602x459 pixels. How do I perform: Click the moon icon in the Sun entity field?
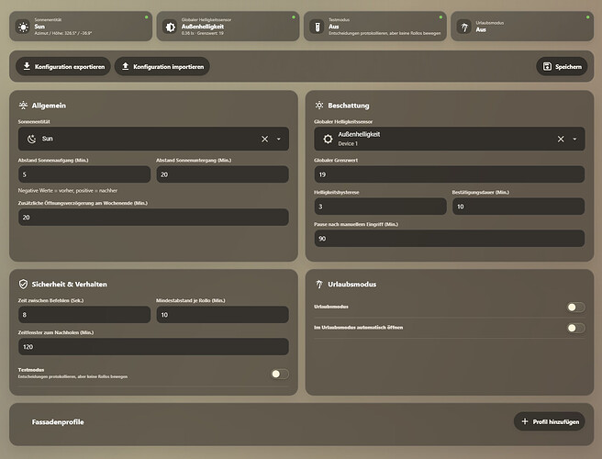click(x=31, y=139)
